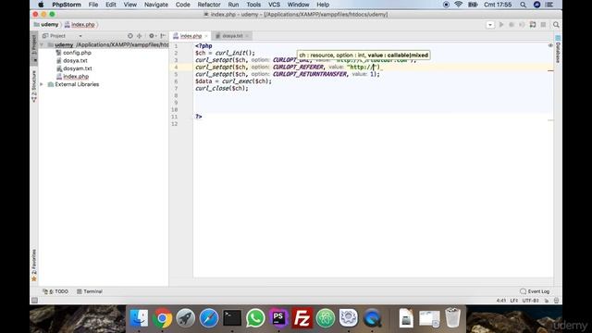Open the TODO tool window
This screenshot has width=592, height=333.
tap(55, 291)
